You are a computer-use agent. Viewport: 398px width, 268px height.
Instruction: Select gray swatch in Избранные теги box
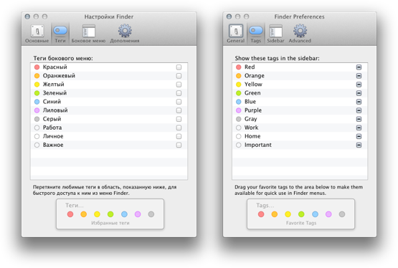151,214
